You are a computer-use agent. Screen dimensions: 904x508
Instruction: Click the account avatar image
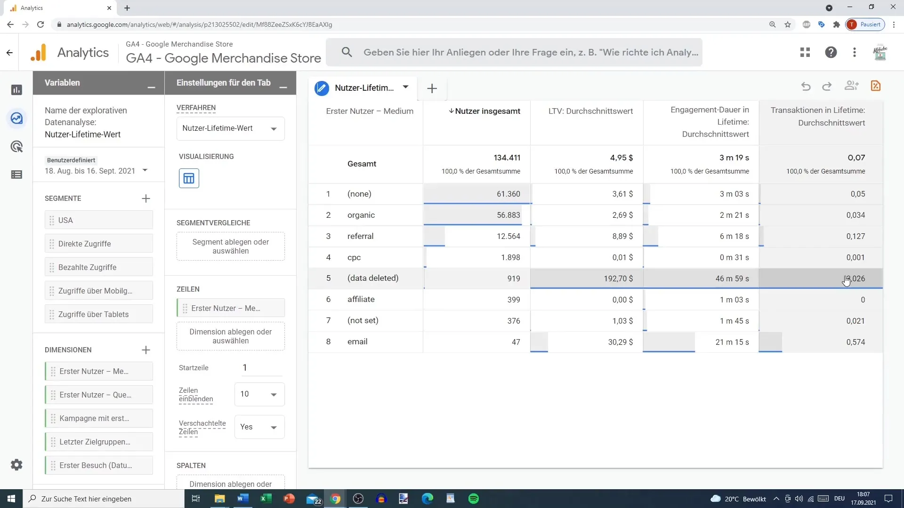click(880, 52)
